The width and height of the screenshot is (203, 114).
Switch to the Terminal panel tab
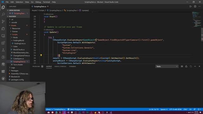(x=72, y=66)
